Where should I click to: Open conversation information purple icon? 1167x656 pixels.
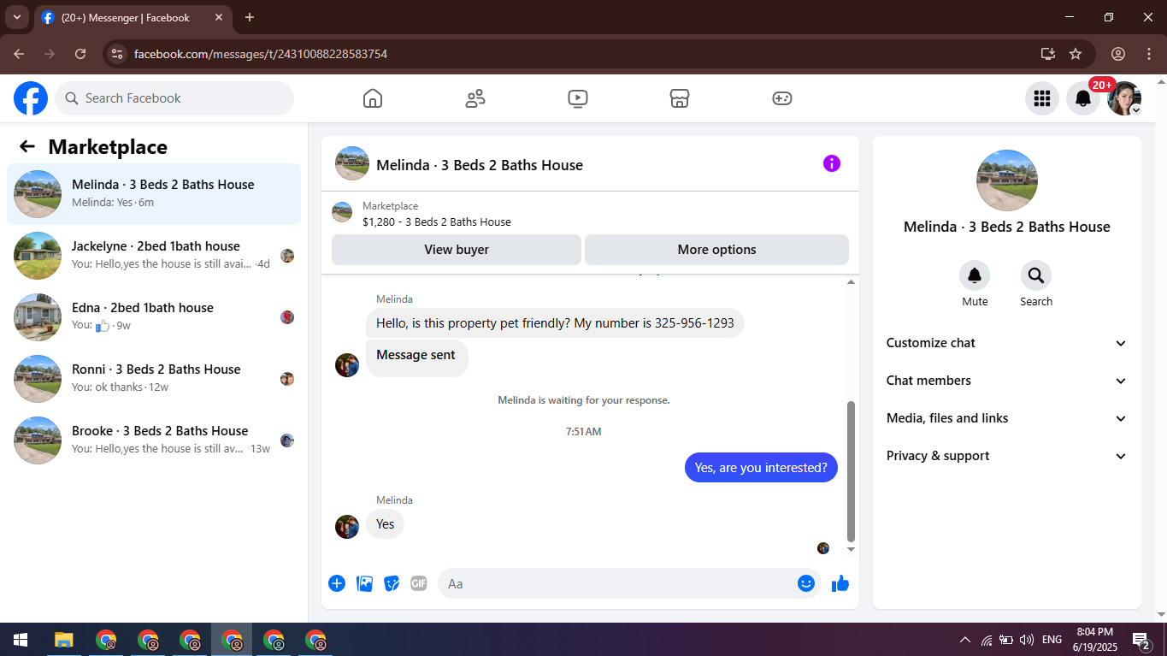832,163
